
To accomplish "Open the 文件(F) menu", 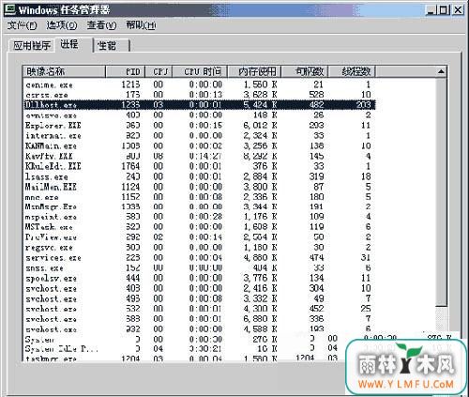I will point(22,25).
